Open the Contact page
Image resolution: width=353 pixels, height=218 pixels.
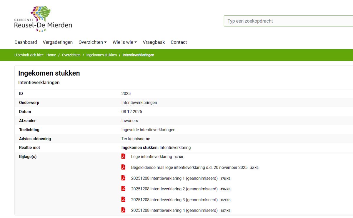point(179,42)
